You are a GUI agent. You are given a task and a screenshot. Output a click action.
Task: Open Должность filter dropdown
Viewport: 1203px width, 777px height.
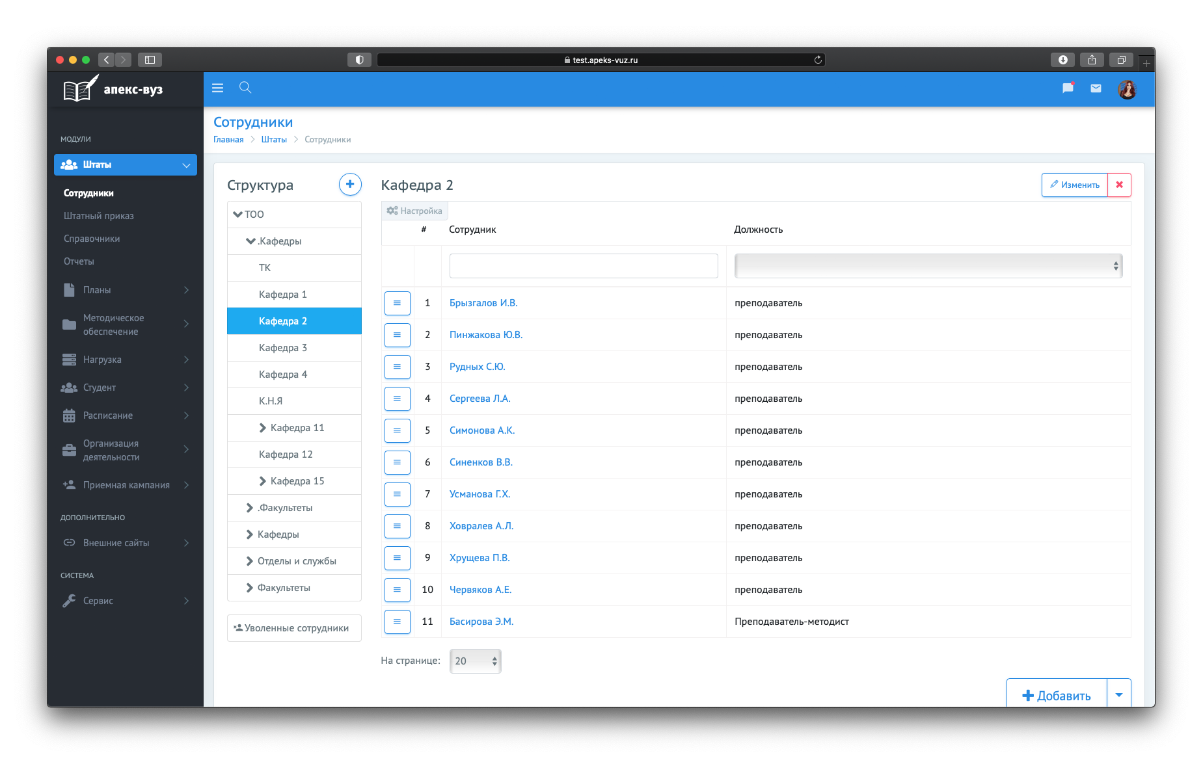928,266
